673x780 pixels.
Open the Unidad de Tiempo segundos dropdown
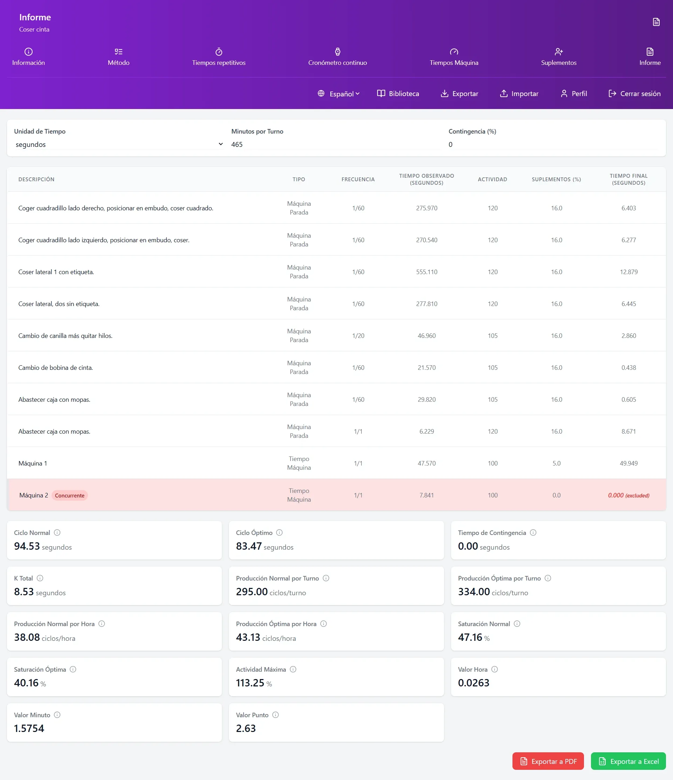click(x=119, y=144)
